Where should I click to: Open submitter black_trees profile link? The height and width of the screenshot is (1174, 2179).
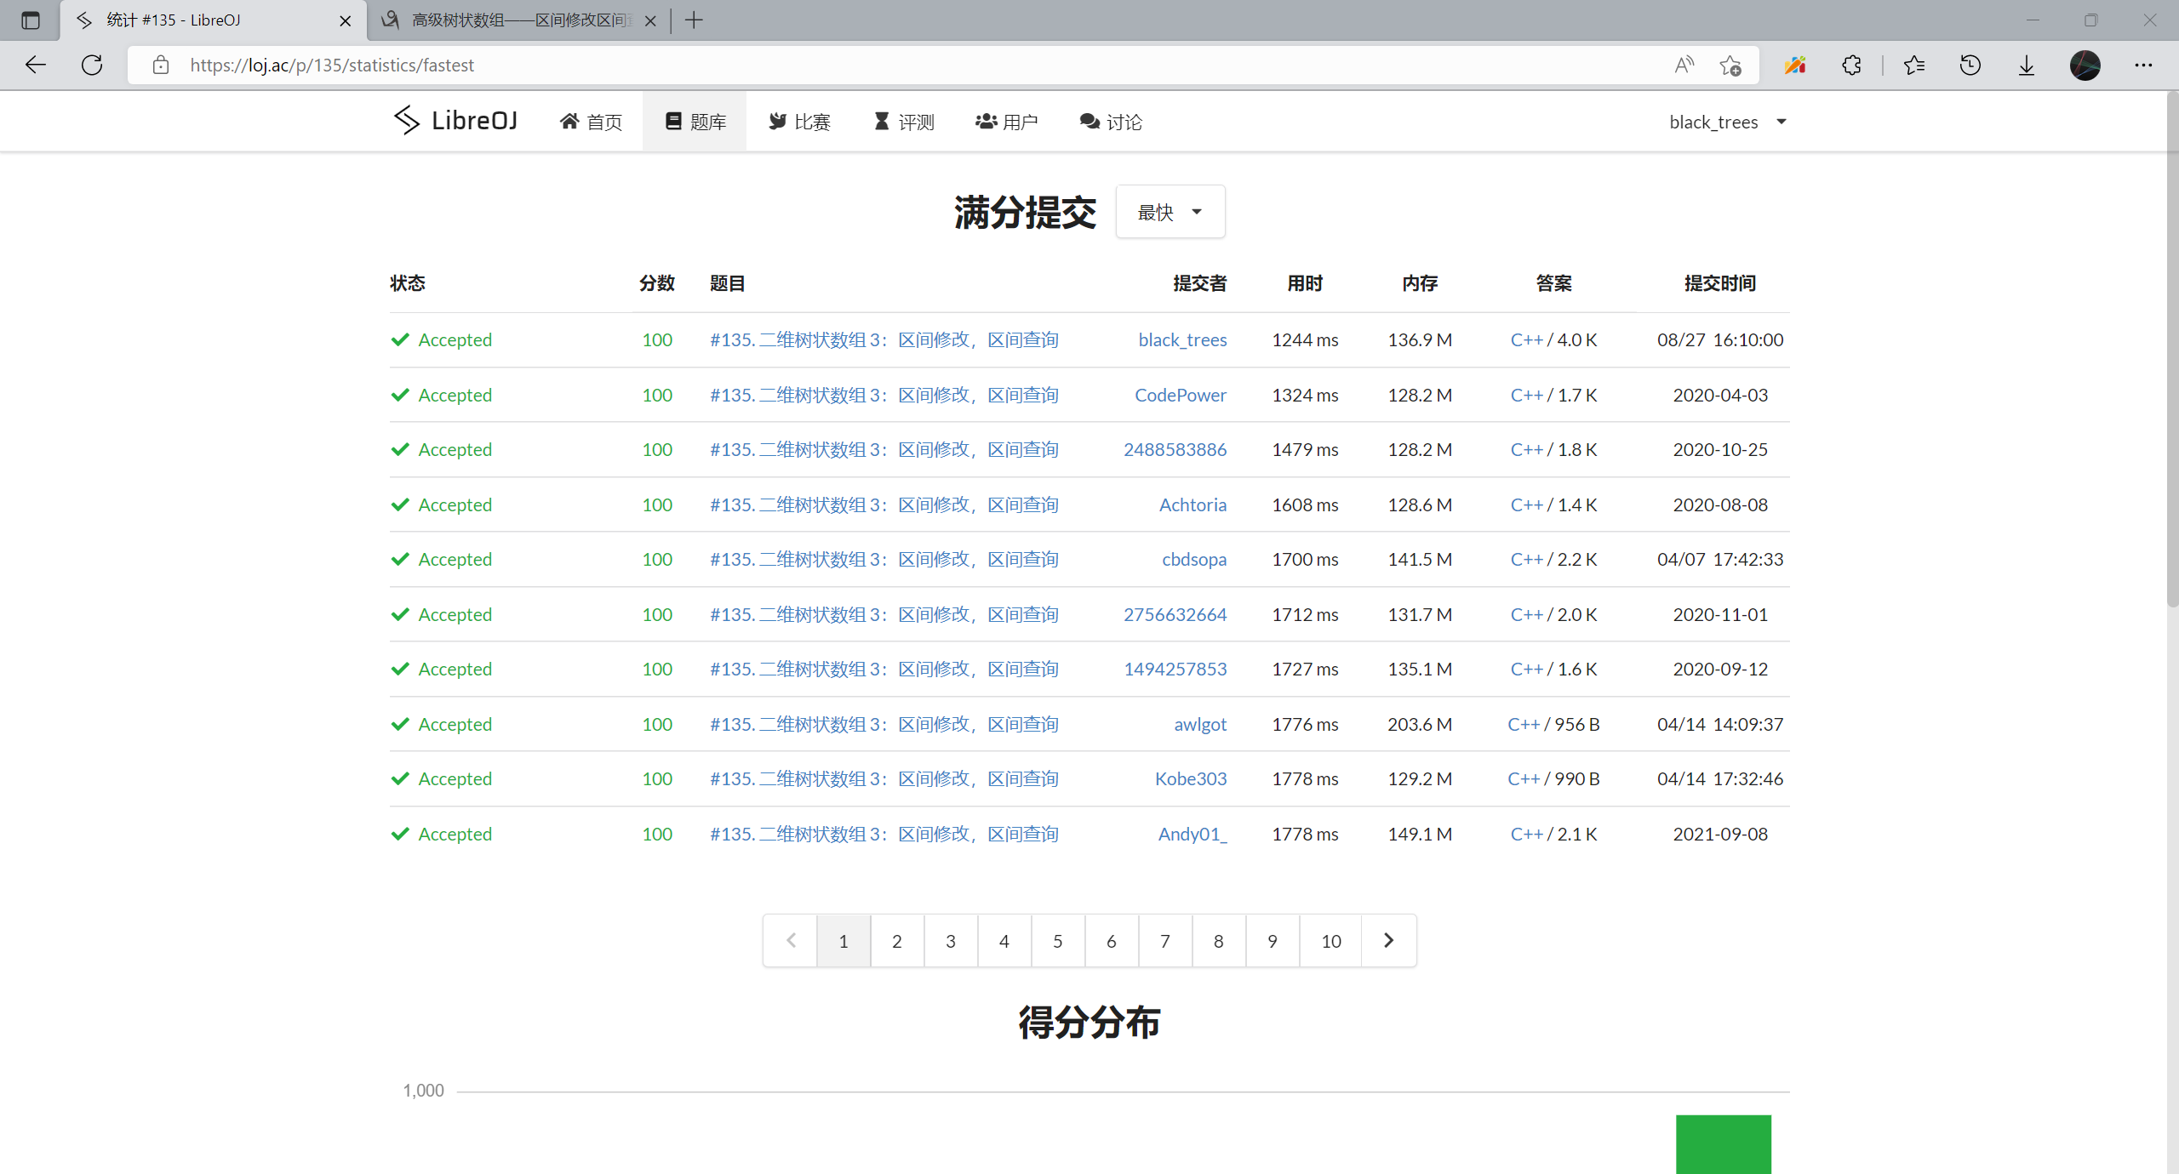[1182, 339]
